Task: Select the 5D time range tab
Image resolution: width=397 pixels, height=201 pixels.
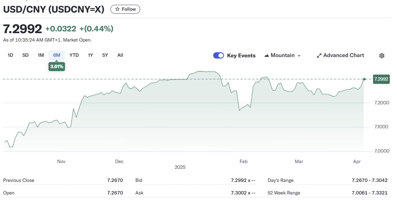Action: point(25,55)
